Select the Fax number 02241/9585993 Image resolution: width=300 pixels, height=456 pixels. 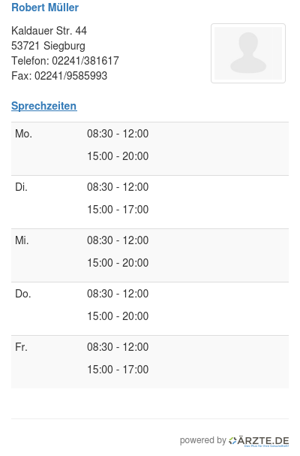[x=70, y=76]
